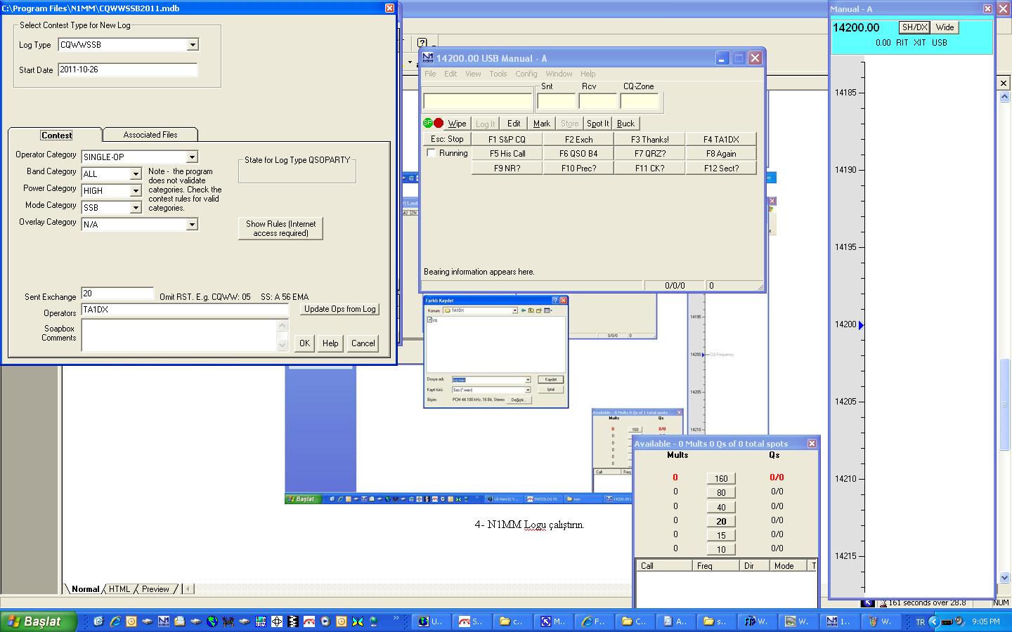Open the Config menu
Screen dimensions: 1012x632
(526, 74)
